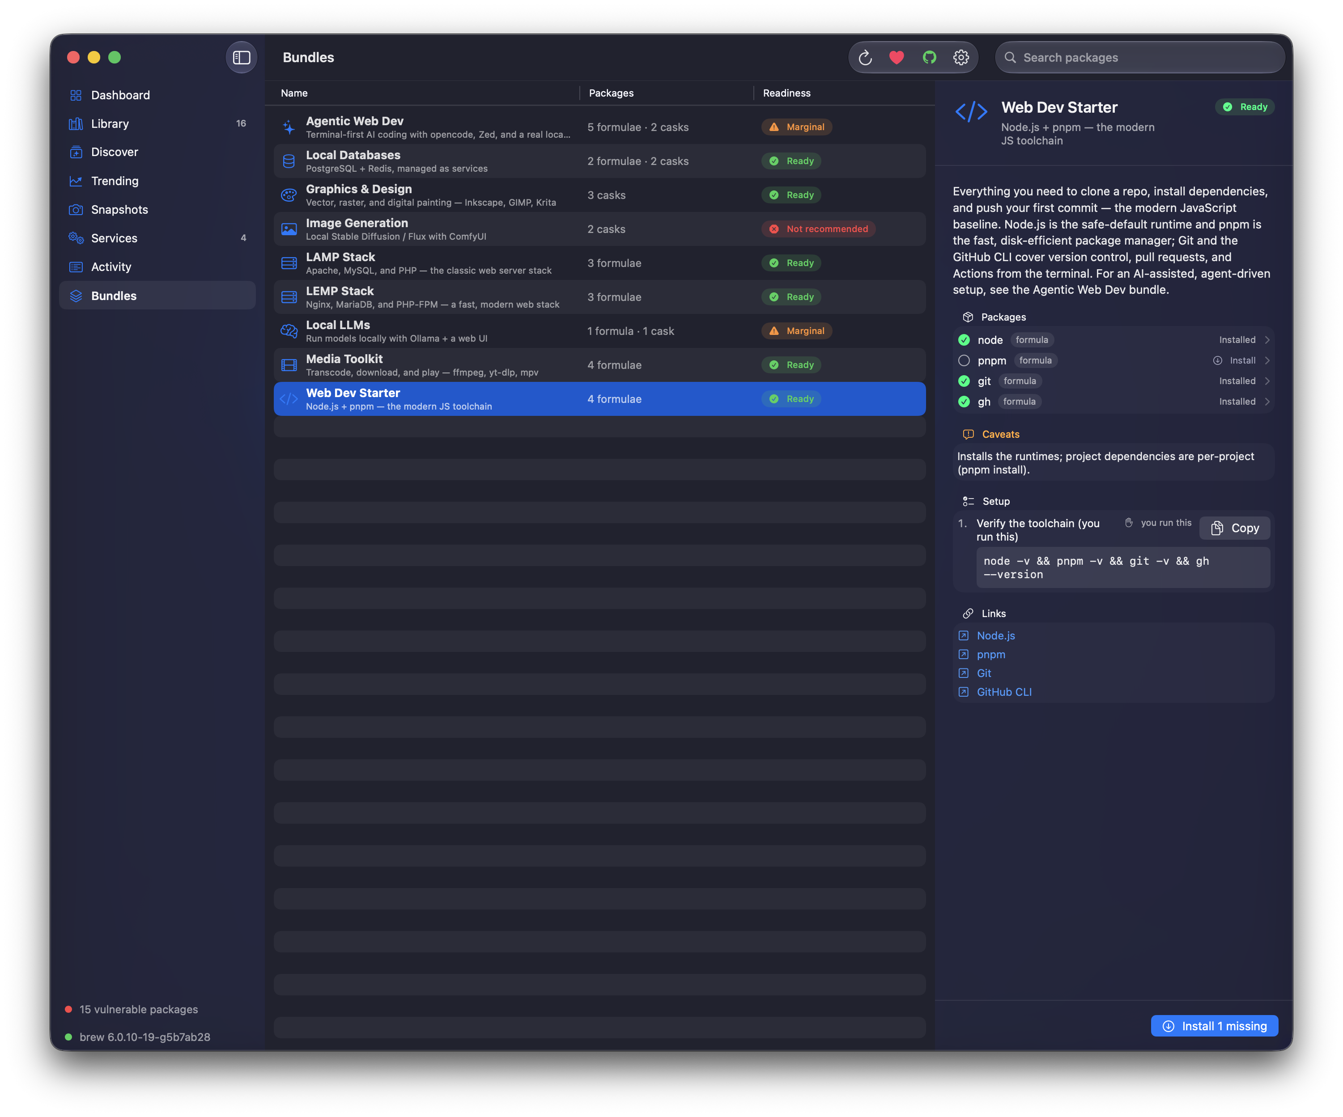Click the Ready badge in detail header
Screen dimensions: 1343x1117
(x=1245, y=107)
